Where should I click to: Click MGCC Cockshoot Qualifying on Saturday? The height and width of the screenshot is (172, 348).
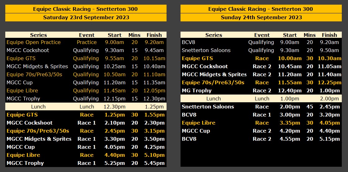click(x=86, y=50)
